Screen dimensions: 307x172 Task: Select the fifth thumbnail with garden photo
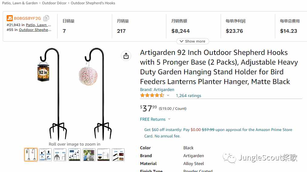click(89, 155)
